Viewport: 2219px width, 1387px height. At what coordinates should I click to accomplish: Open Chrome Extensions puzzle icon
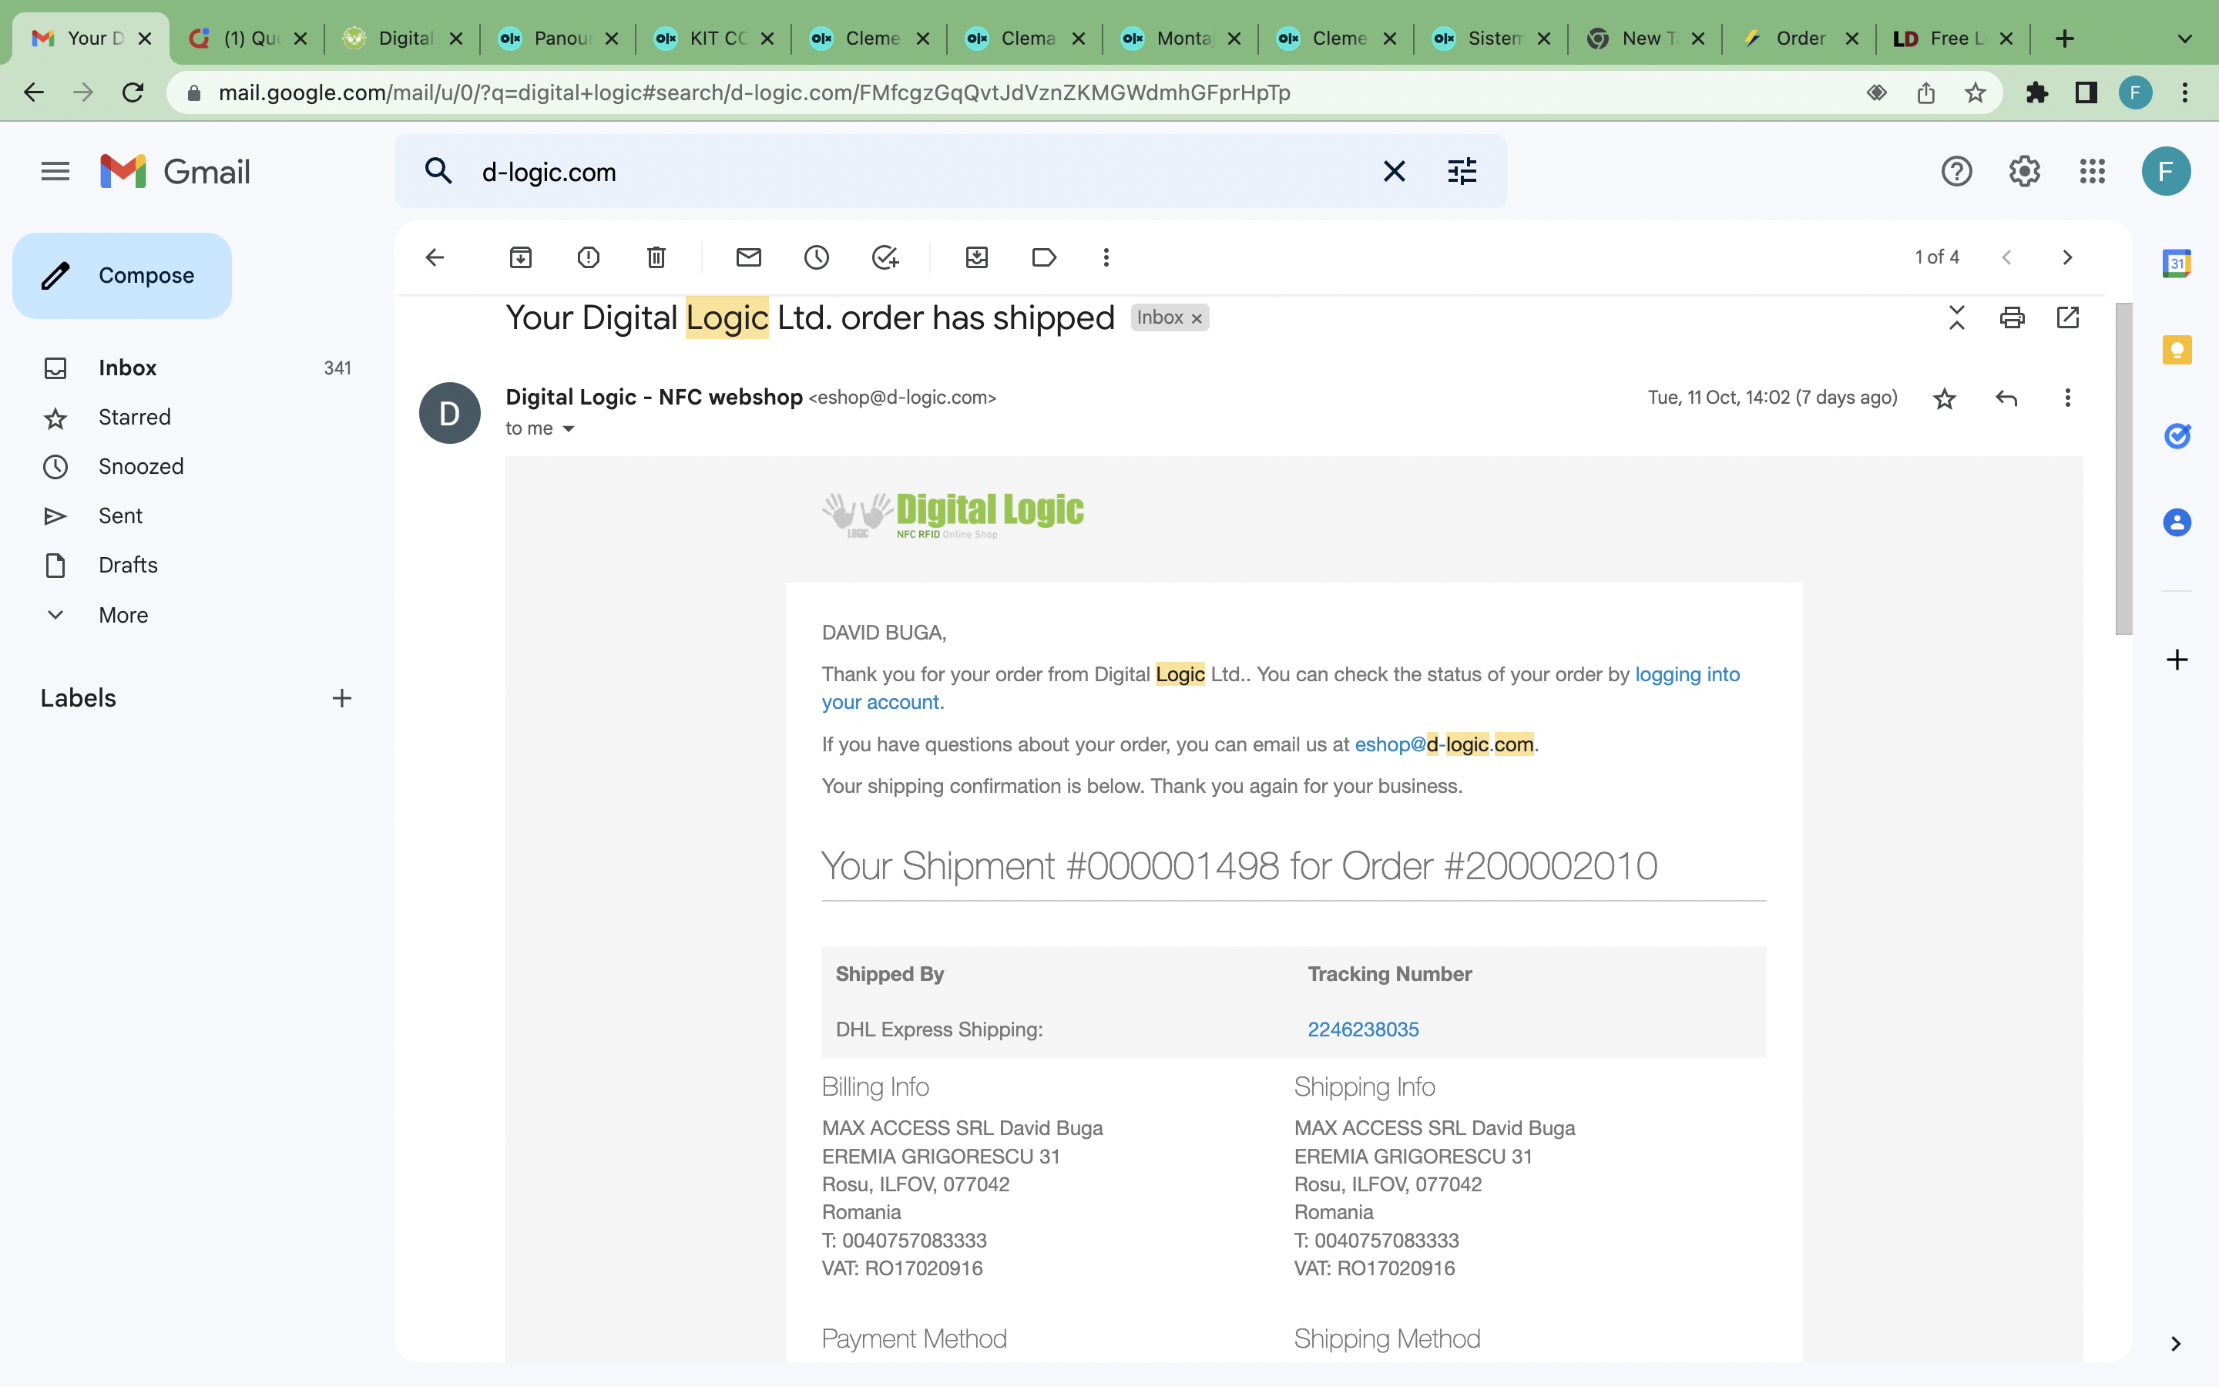point(2036,92)
